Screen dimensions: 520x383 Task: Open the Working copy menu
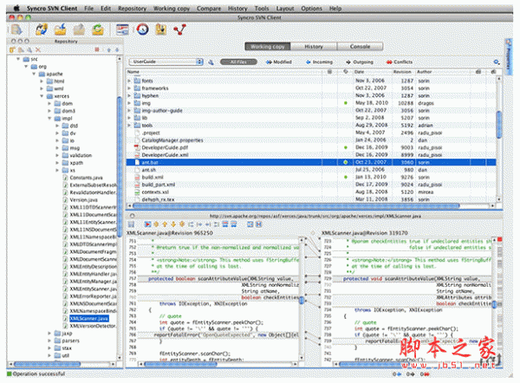click(172, 9)
